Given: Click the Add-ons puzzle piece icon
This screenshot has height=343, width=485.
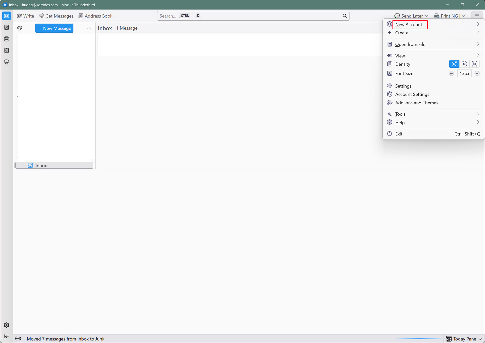Looking at the screenshot, I should coord(389,103).
